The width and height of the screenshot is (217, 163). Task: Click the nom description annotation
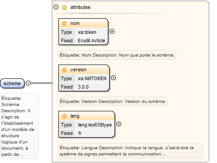[x=117, y=55]
